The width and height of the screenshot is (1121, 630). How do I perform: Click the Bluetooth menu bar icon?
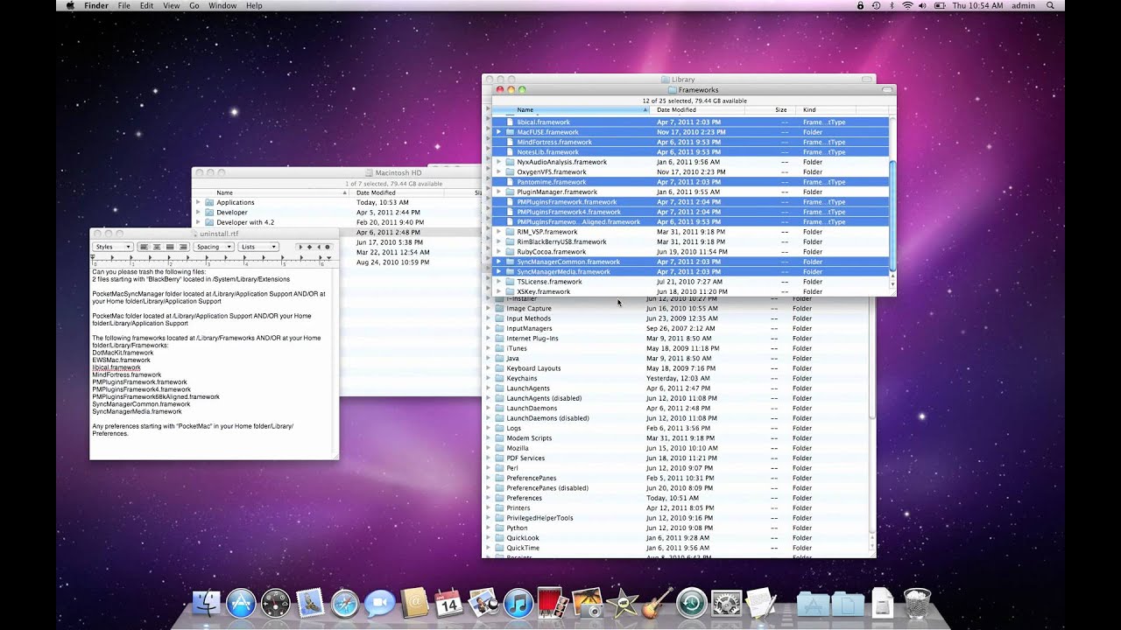[x=892, y=5]
